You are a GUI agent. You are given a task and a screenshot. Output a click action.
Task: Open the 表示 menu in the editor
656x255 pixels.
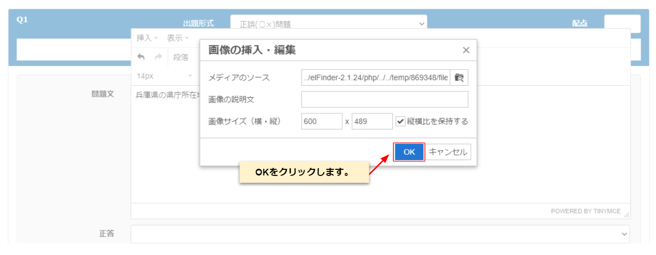[x=178, y=38]
